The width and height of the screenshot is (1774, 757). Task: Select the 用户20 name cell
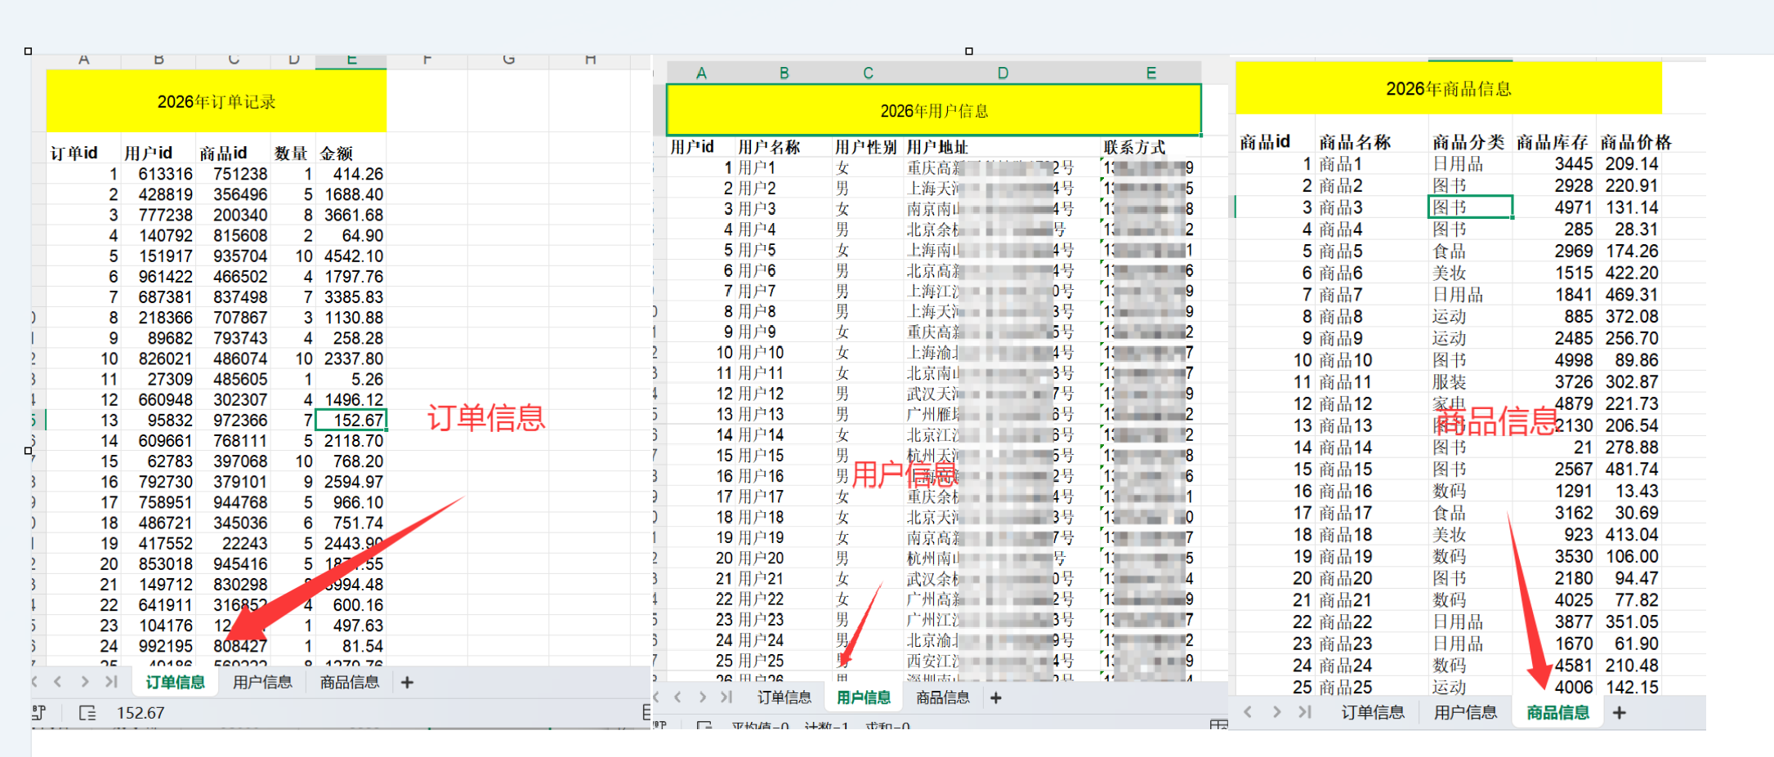[784, 558]
